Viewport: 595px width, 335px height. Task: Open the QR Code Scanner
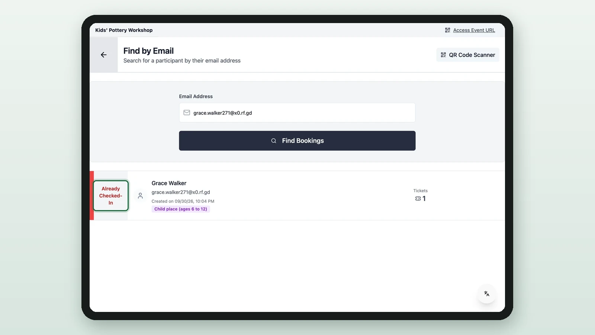(468, 55)
